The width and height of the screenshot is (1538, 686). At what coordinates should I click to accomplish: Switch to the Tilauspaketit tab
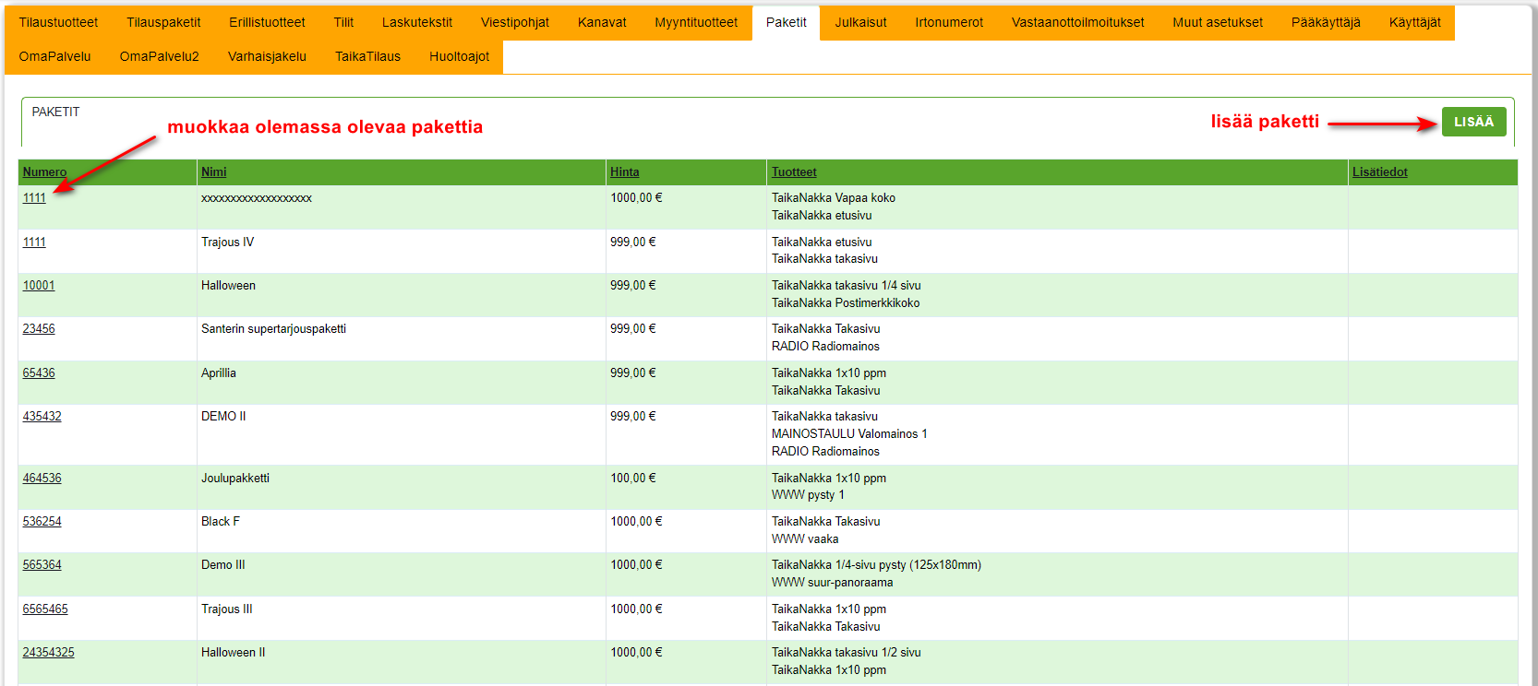coord(163,22)
